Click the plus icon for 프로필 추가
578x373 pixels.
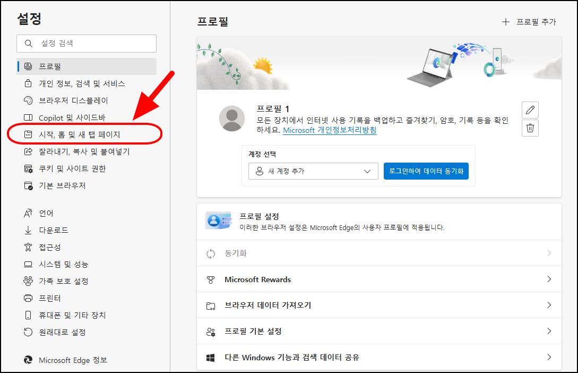[506, 22]
